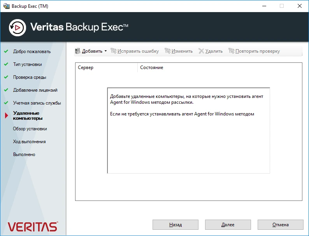309x236 pixels.
Task: Click the Состояние column header
Action: point(220,67)
